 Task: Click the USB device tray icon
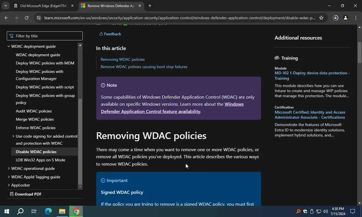[312, 211]
